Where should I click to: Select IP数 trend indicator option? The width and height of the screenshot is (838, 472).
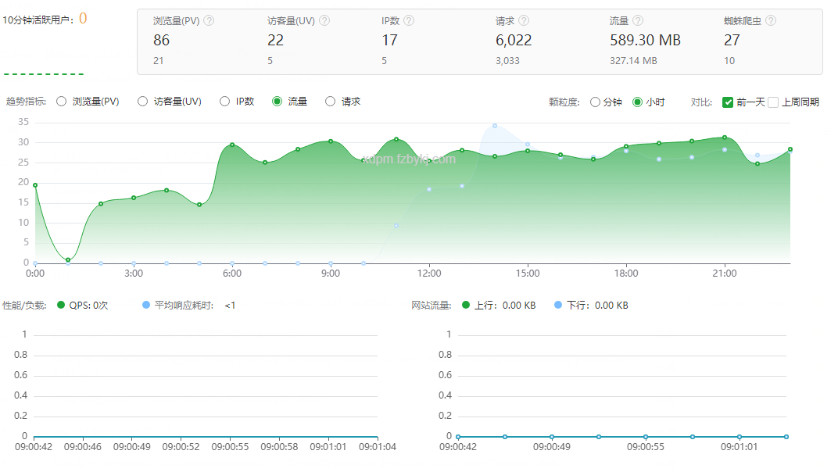coord(225,102)
